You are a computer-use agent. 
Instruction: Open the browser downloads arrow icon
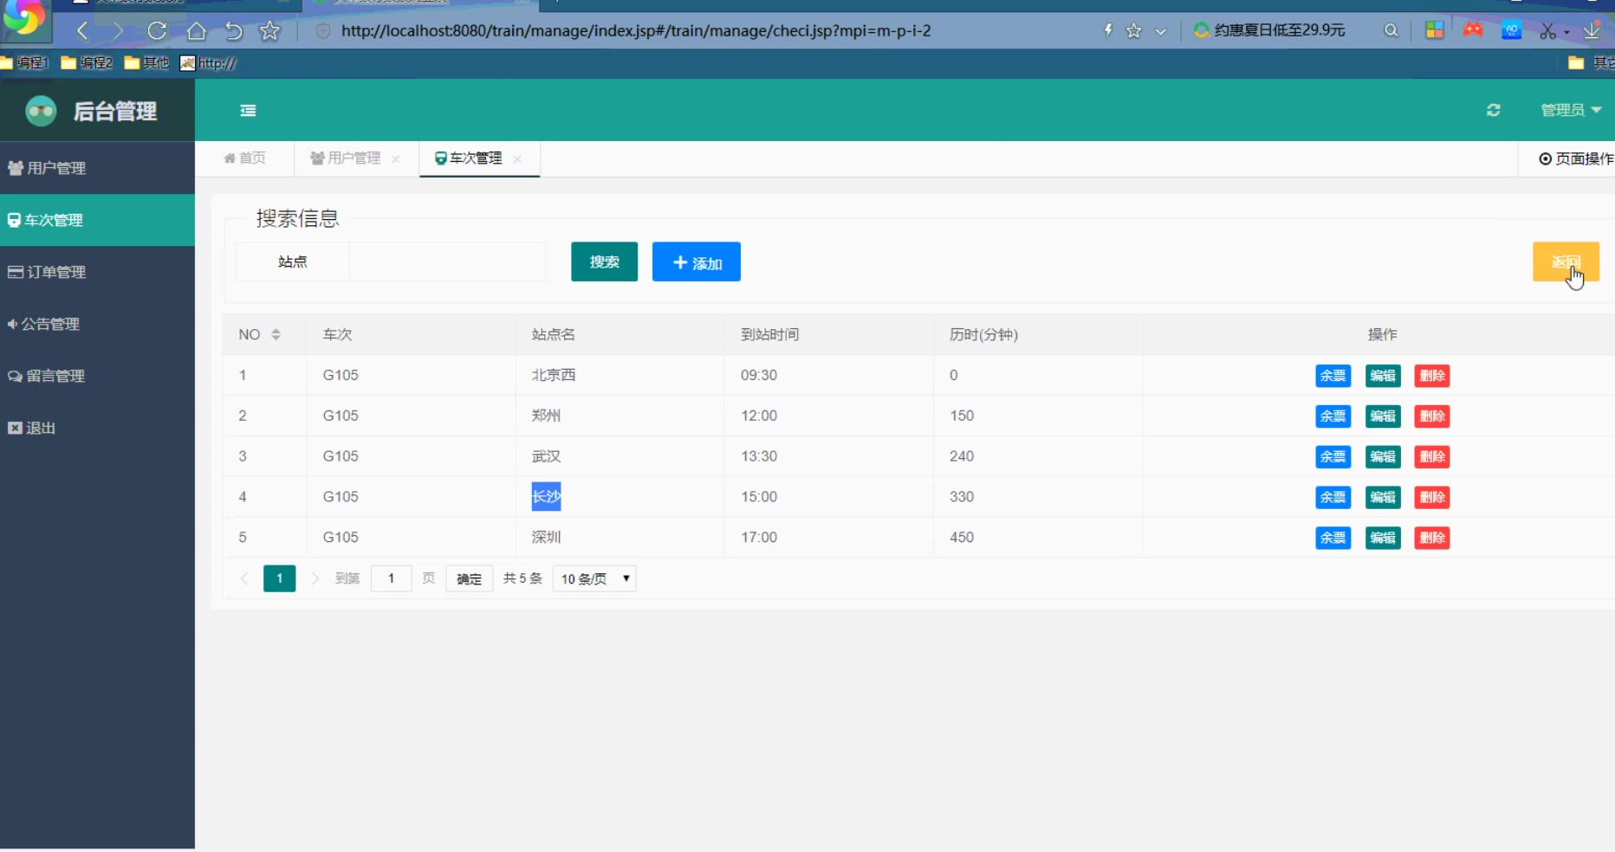coord(1592,31)
